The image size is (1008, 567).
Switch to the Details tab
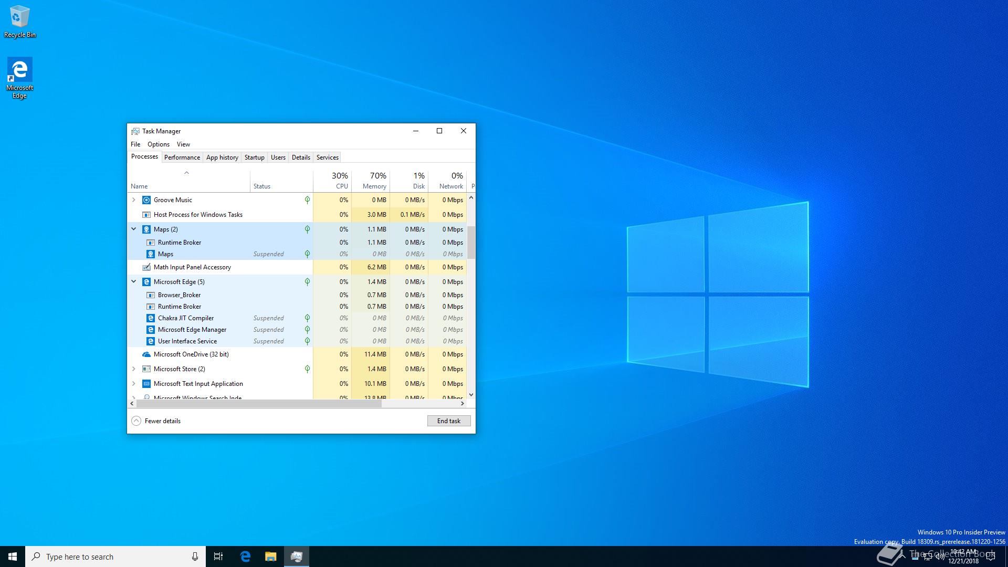(x=301, y=157)
